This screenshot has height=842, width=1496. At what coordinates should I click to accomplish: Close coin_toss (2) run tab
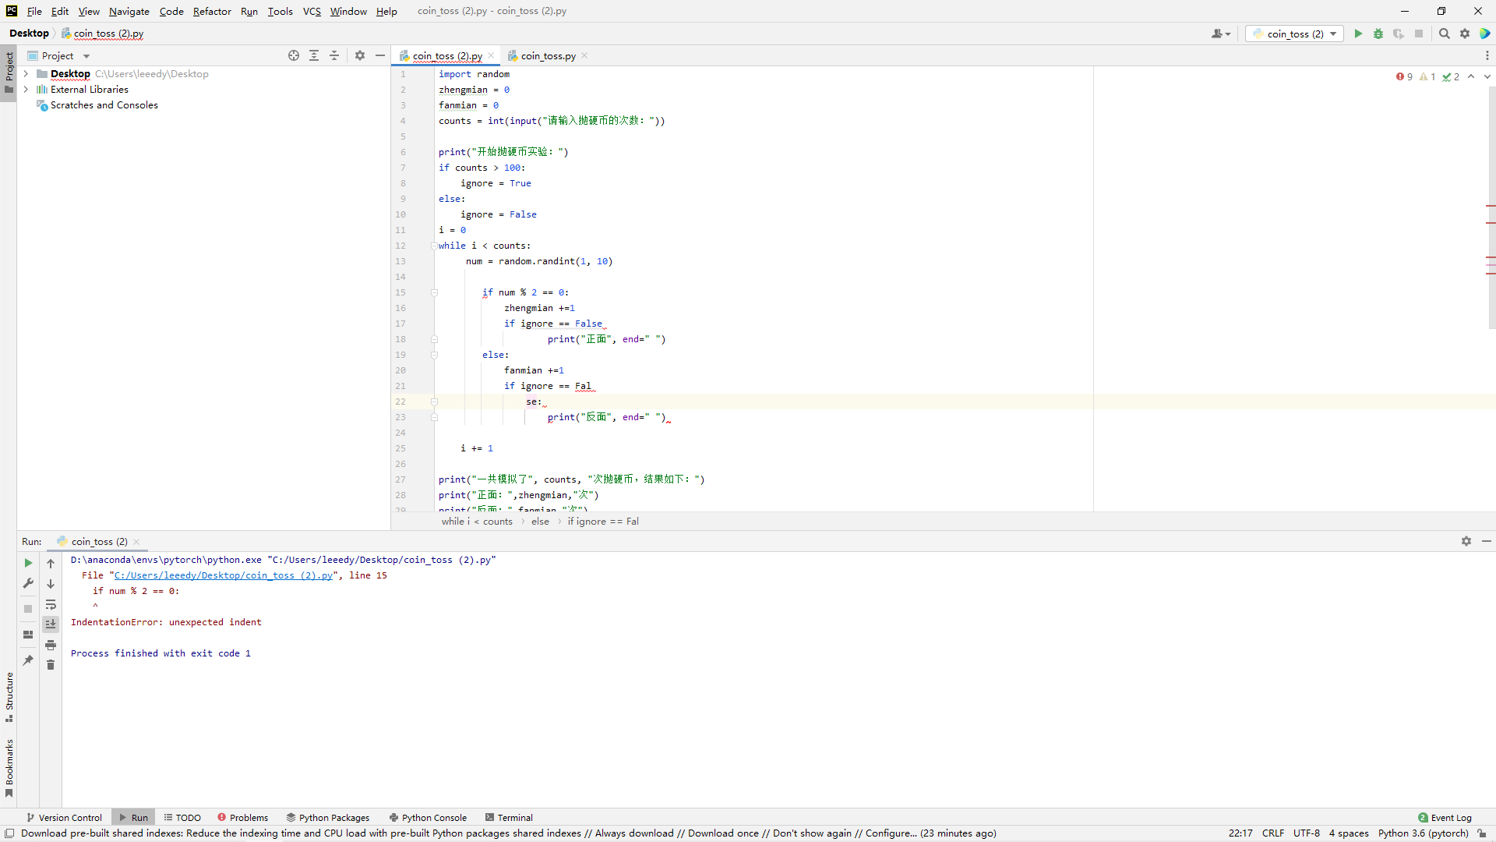pos(136,542)
